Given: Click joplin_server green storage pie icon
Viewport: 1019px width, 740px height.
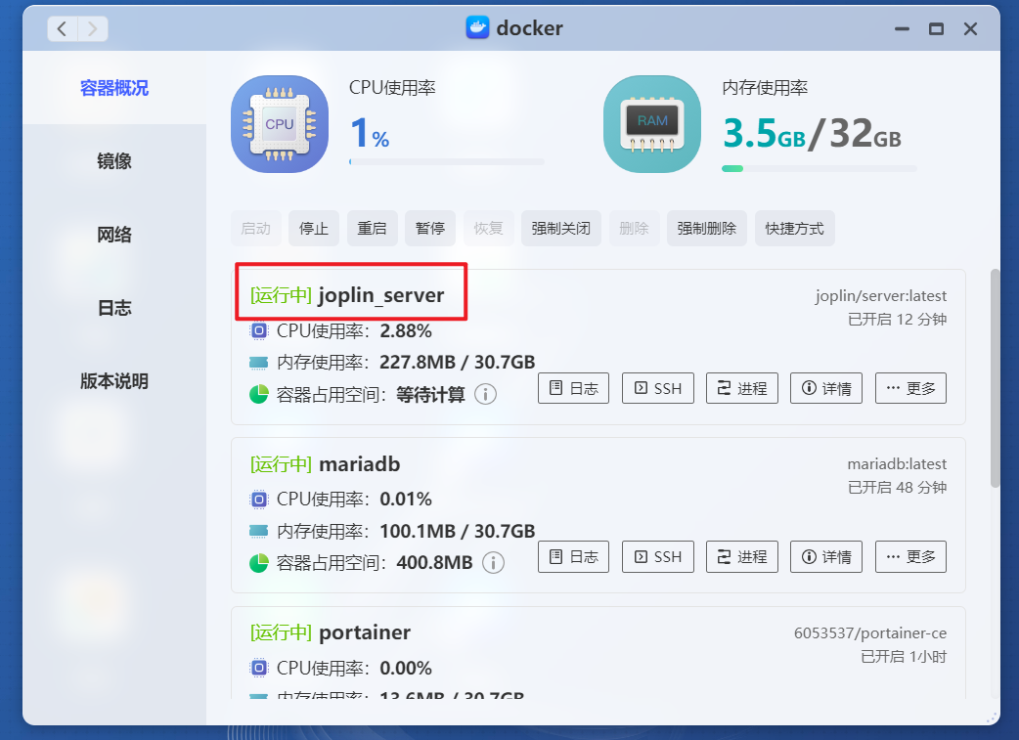Looking at the screenshot, I should pos(258,394).
